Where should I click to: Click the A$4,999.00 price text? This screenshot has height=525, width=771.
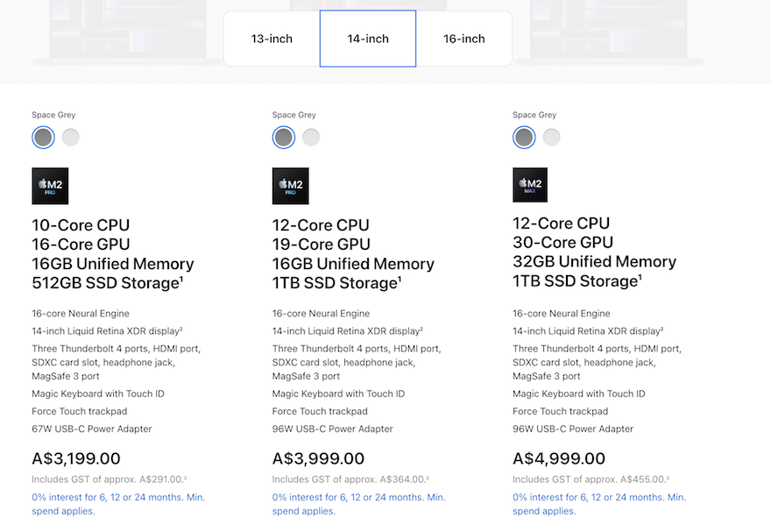[x=559, y=458]
